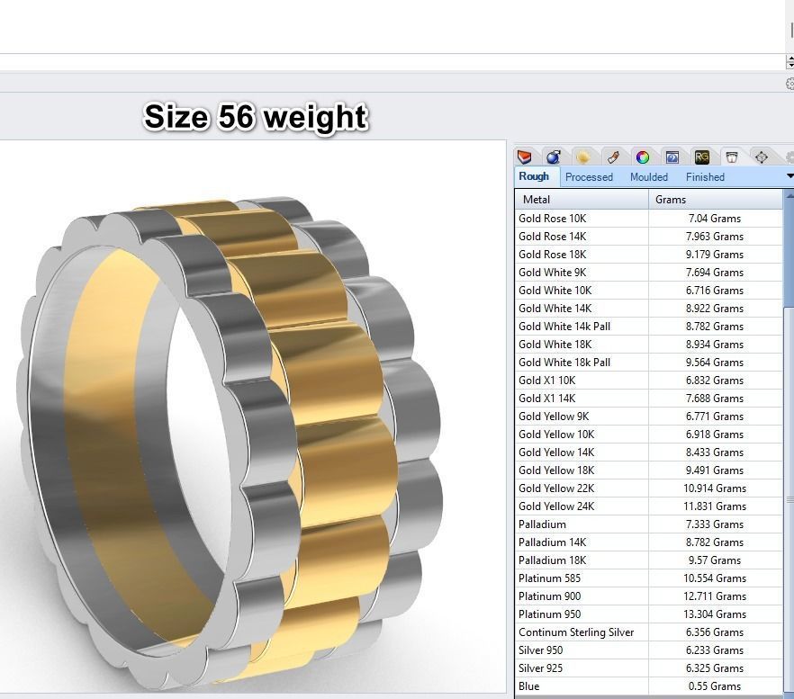The width and height of the screenshot is (794, 699).
Task: Select the Gold Yellow 22K row
Action: (x=649, y=488)
